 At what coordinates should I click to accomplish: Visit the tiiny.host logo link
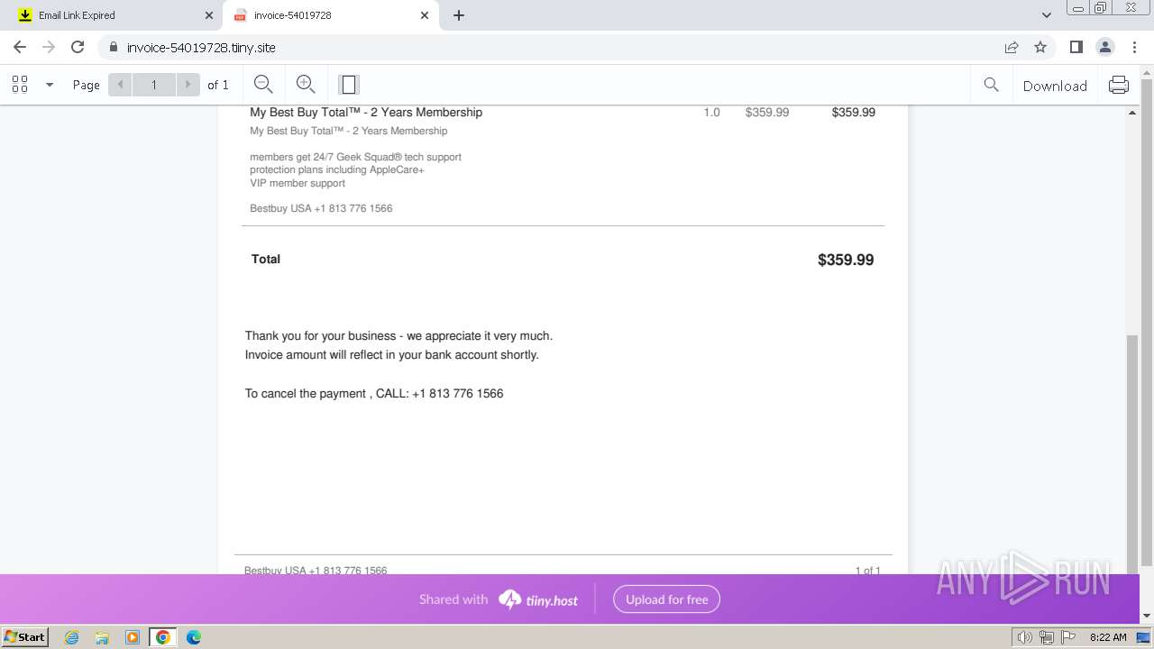538,599
